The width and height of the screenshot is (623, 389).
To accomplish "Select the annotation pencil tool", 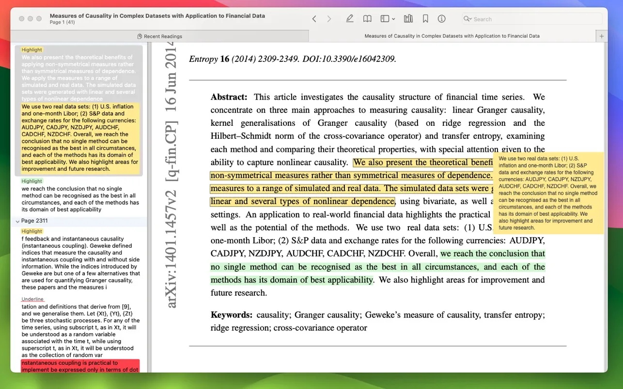I will [350, 19].
